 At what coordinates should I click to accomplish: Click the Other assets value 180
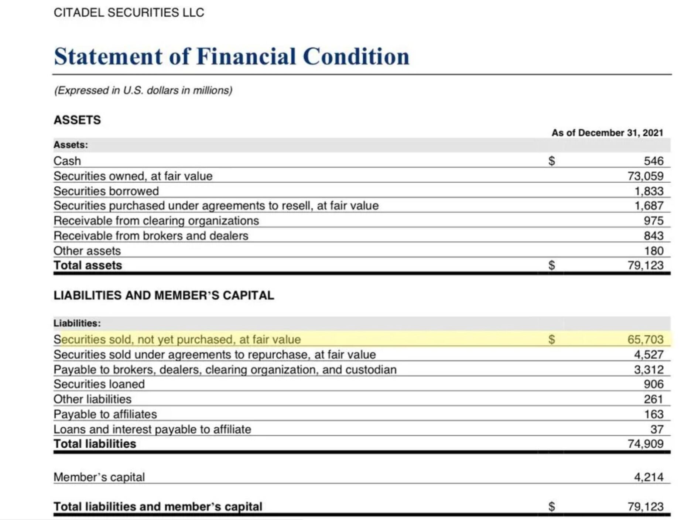[654, 251]
